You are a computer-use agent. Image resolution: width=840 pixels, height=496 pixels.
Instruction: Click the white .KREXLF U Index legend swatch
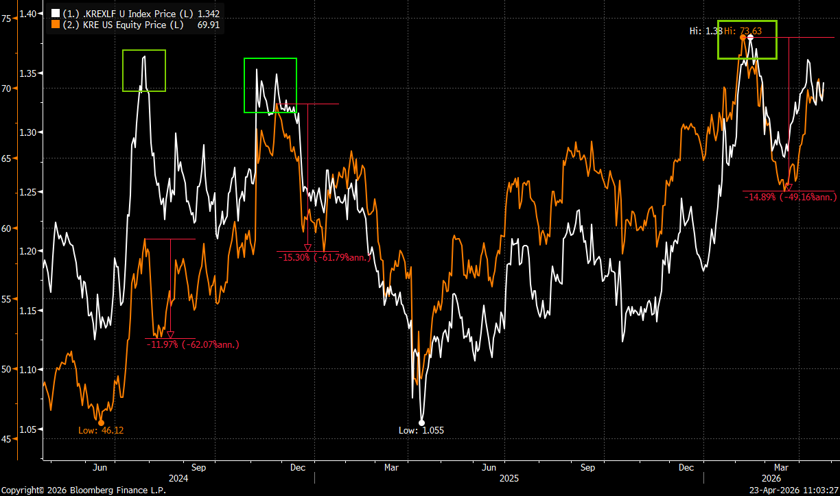click(56, 13)
